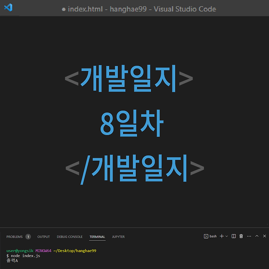269x269 pixels.
Task: Click the Visual Studio Code logo icon
Action: click(8, 8)
